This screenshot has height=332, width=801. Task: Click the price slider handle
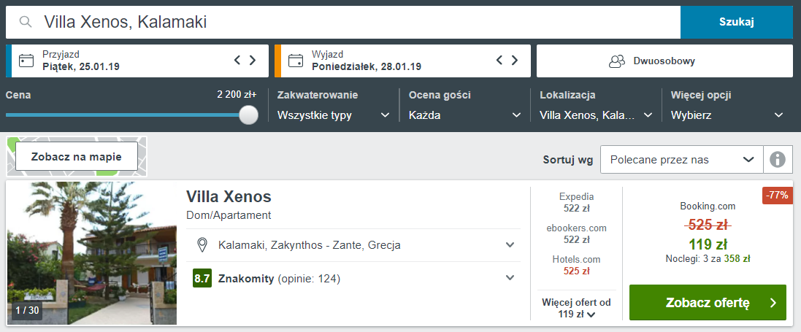(x=249, y=115)
